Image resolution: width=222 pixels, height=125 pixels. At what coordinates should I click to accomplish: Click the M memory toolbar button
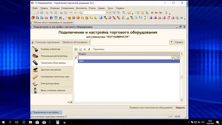pyautogui.click(x=152, y=13)
